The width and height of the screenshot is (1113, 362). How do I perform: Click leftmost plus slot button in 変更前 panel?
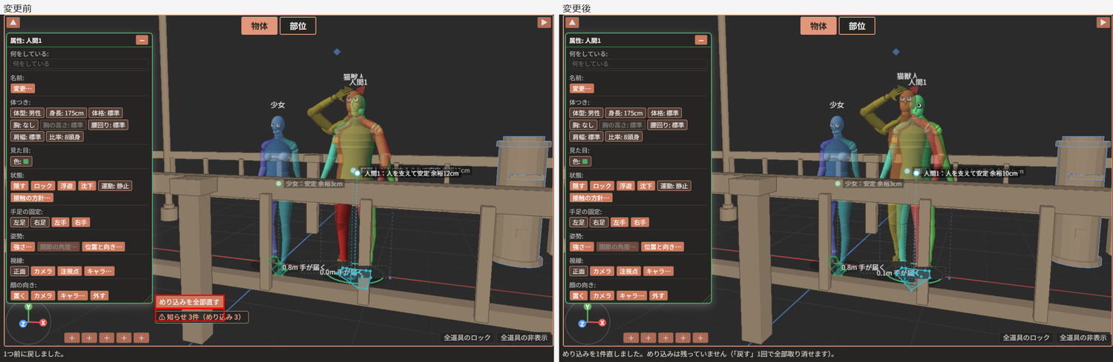click(72, 338)
